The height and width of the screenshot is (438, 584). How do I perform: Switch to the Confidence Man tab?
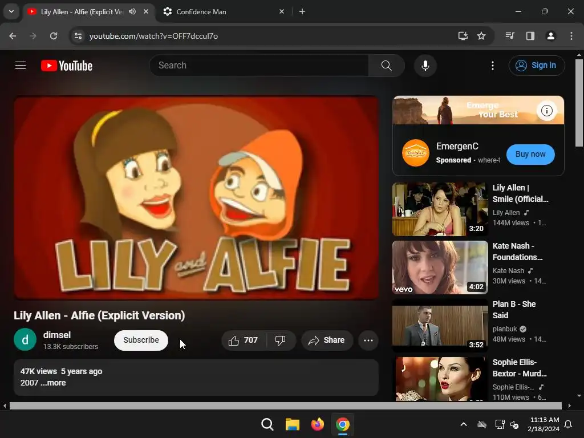224,11
